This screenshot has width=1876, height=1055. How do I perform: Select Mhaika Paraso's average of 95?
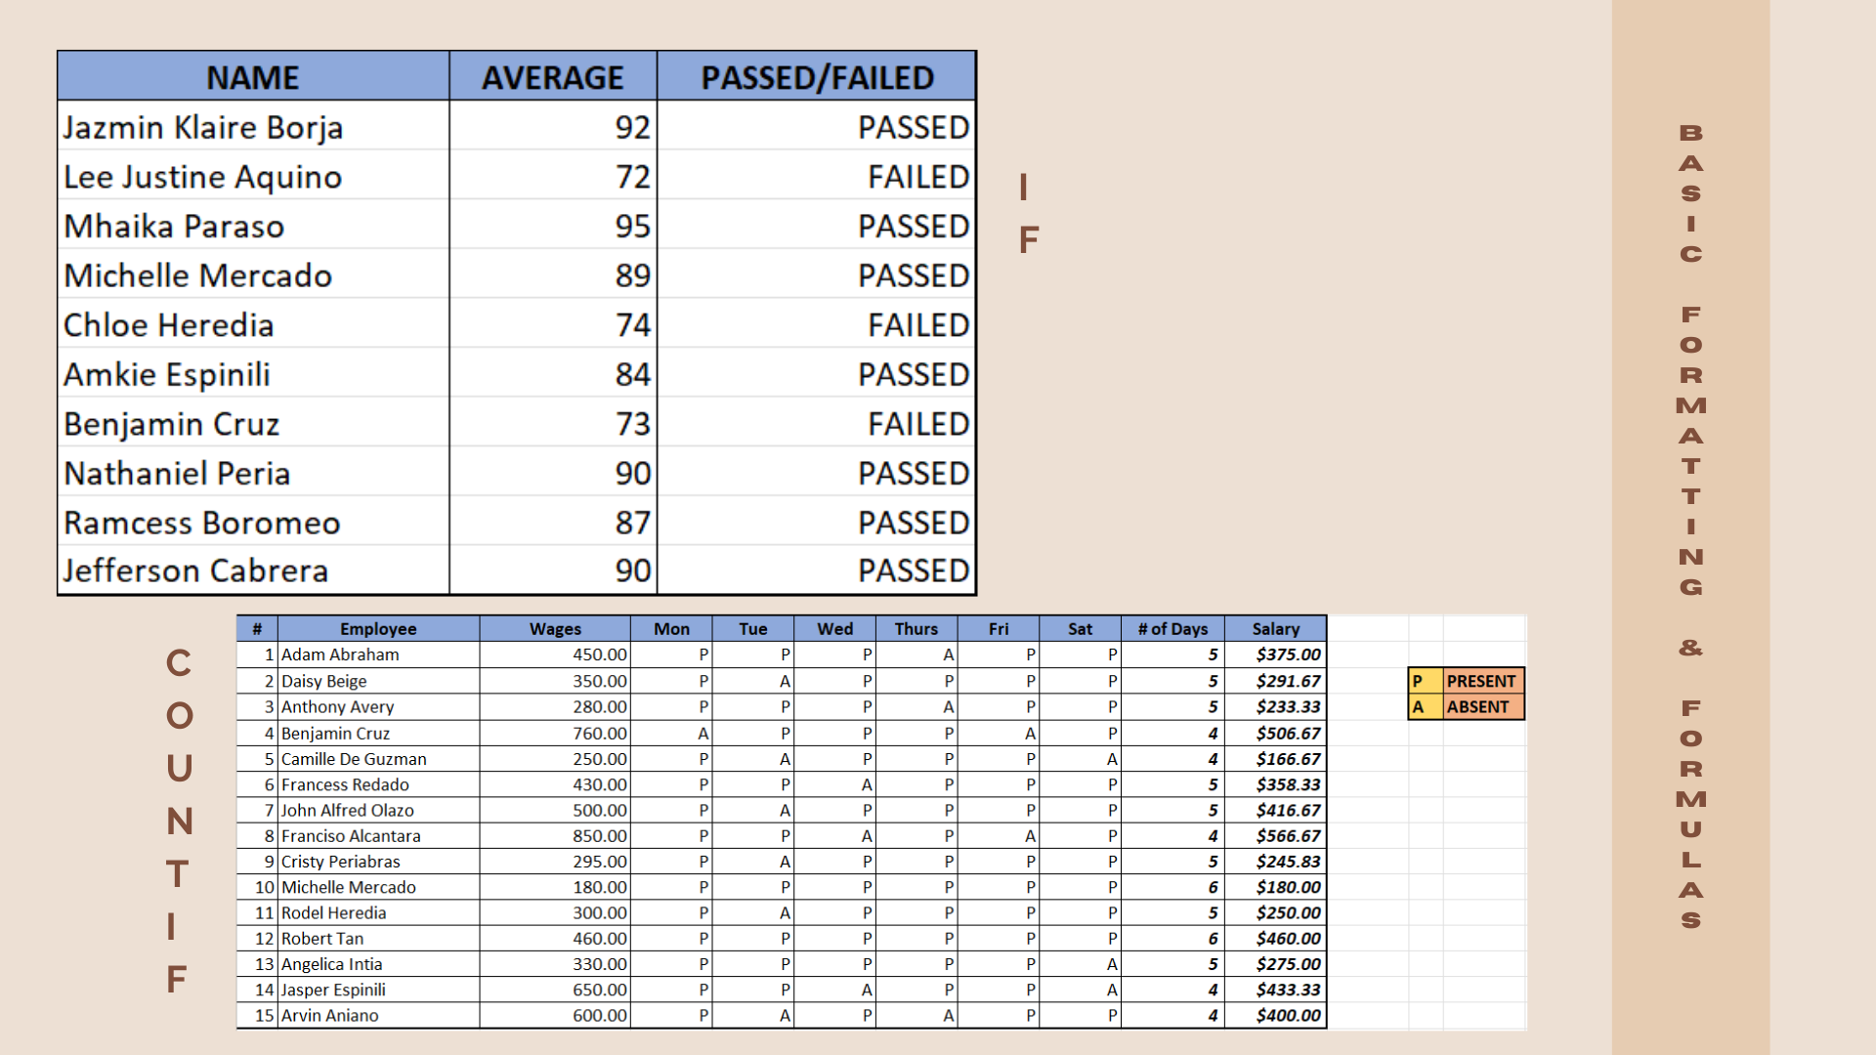point(632,227)
